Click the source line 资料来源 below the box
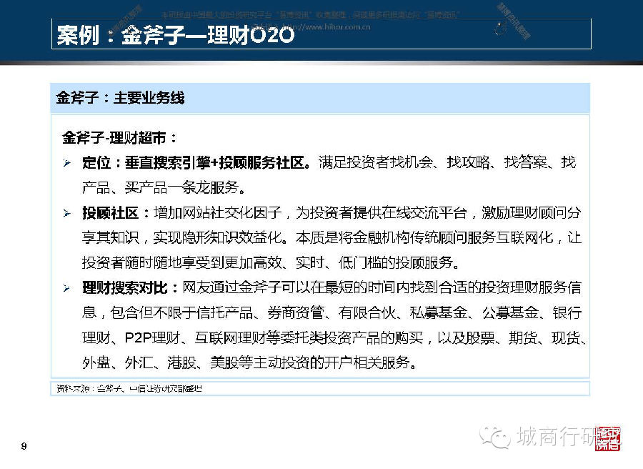Viewport: 643px width, 469px height. (129, 389)
